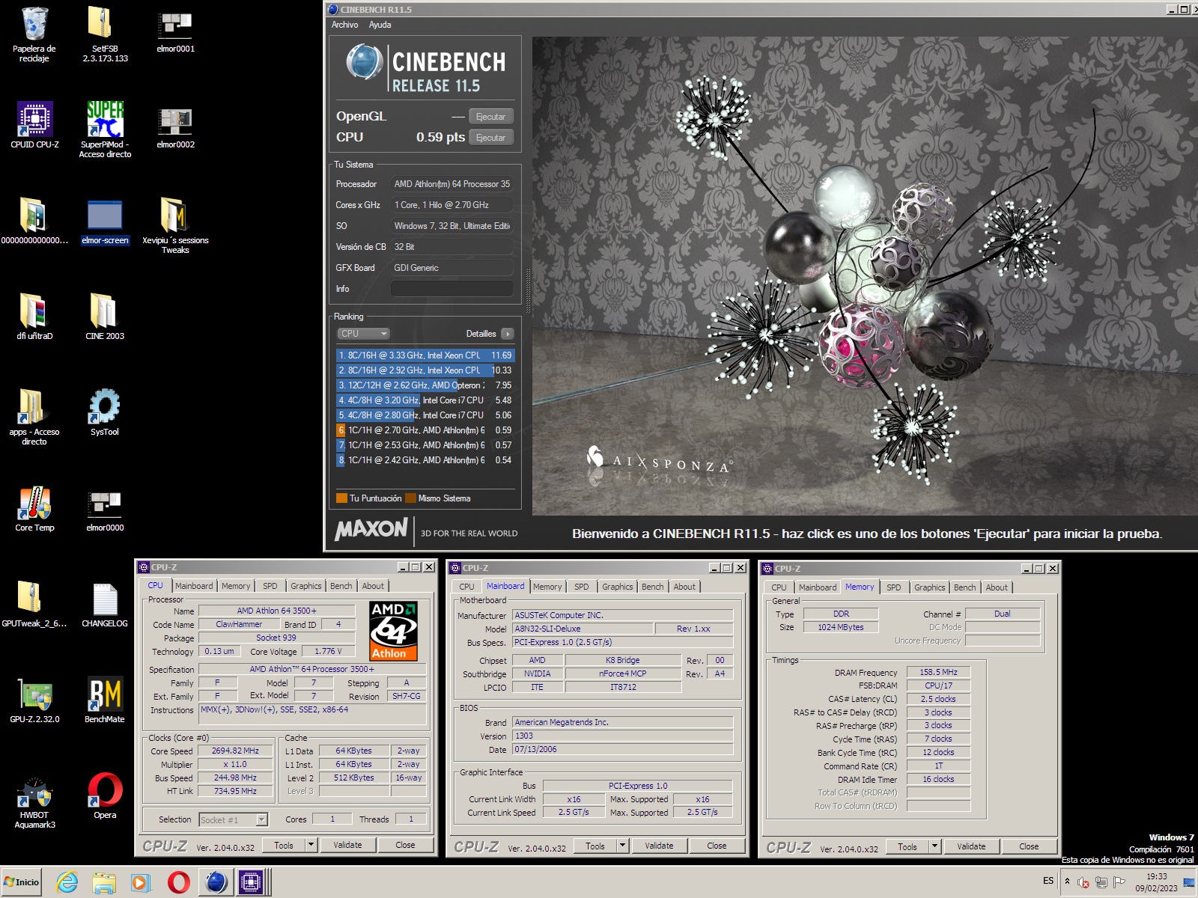Click the ES language indicator in taskbar
The image size is (1198, 898).
pos(1048,881)
